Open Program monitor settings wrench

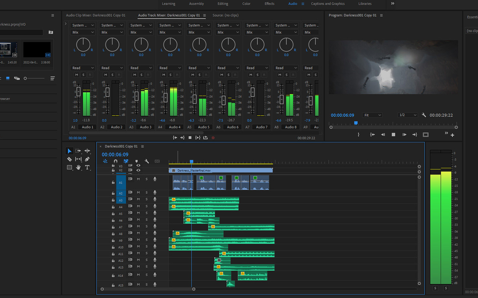pos(424,115)
